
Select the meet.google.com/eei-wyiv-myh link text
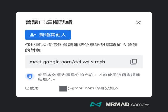(x=67, y=62)
